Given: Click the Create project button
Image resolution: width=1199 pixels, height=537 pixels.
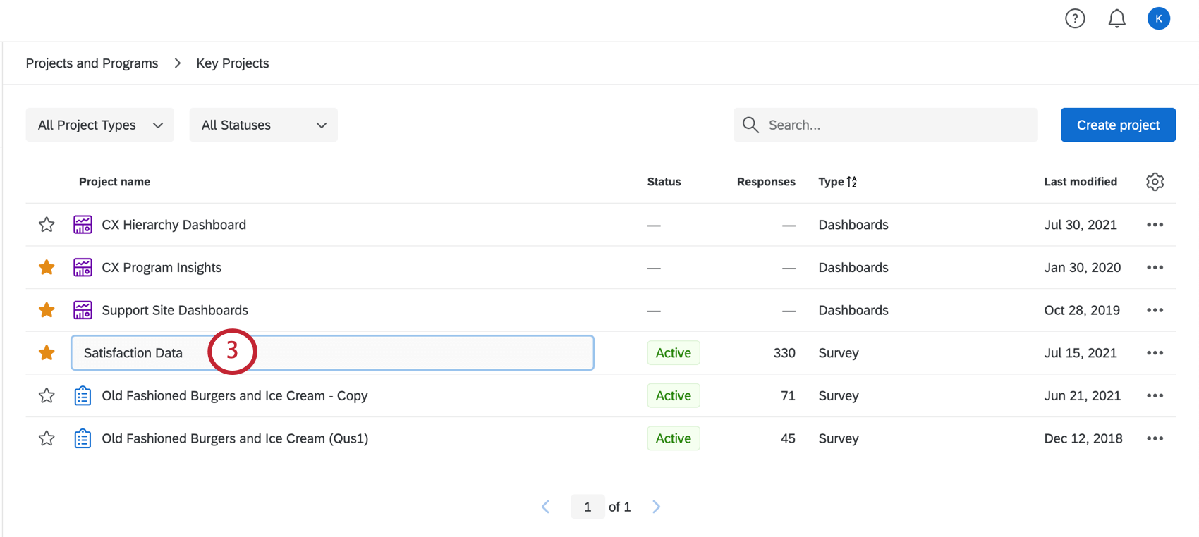Looking at the screenshot, I should point(1118,125).
